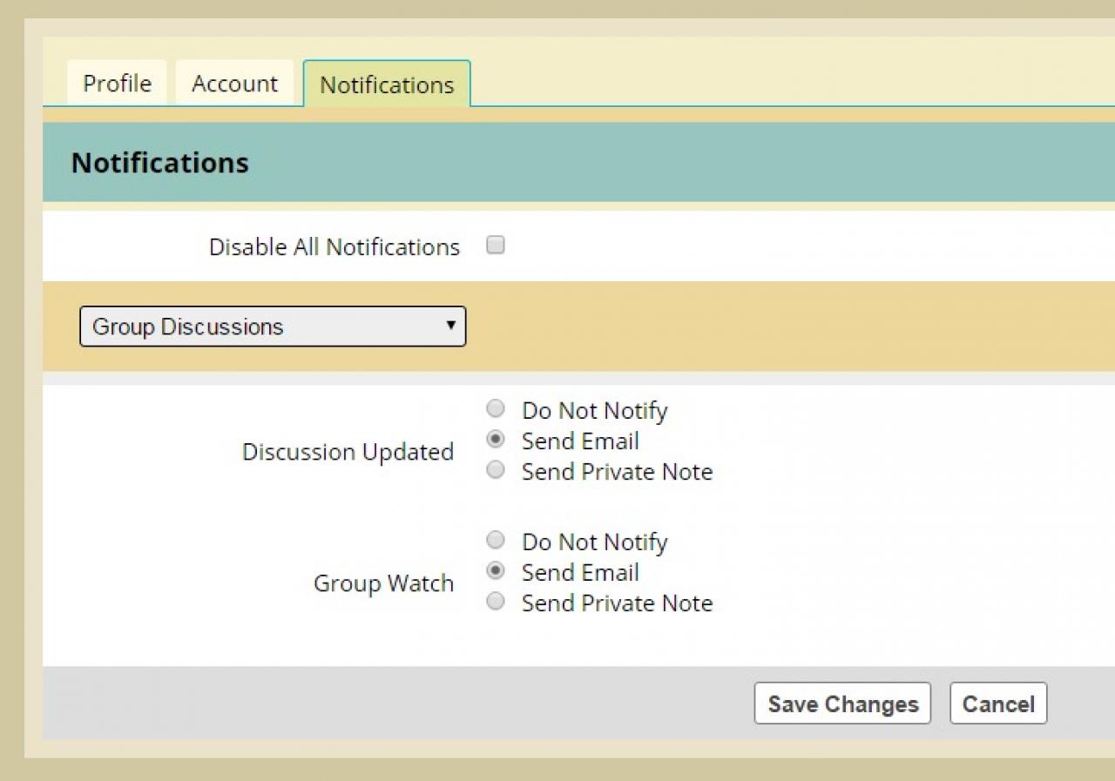Choose Send Private Note radio for Discussion Updated

496,470
